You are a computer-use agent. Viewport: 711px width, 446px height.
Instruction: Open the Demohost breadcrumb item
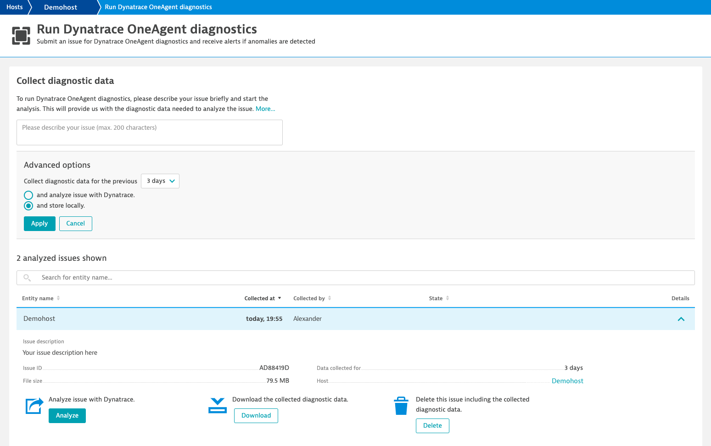pos(61,7)
